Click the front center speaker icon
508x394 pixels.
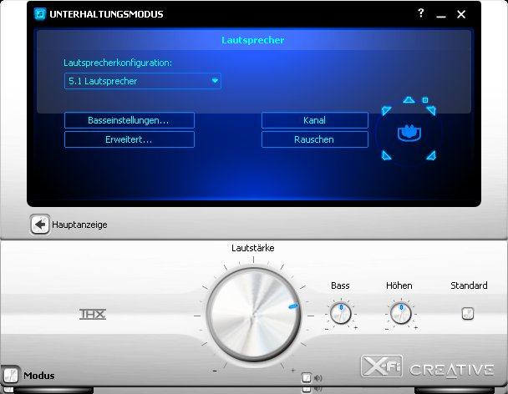409,99
